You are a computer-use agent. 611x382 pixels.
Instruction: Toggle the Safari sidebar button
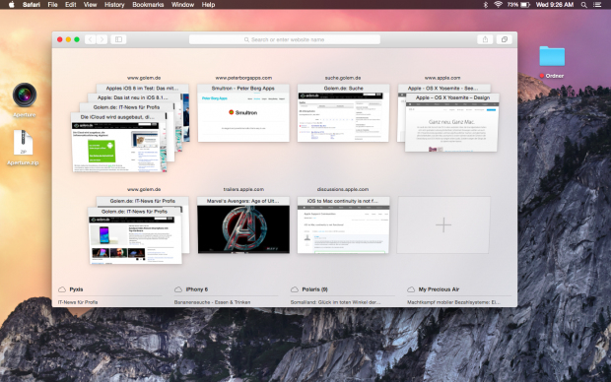(x=118, y=39)
